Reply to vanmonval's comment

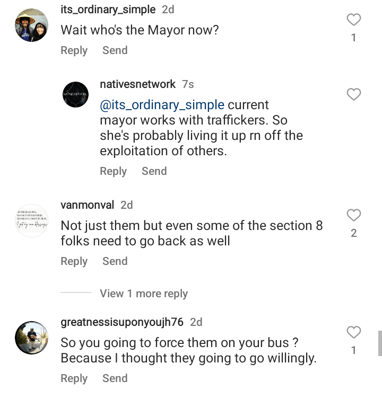point(74,261)
